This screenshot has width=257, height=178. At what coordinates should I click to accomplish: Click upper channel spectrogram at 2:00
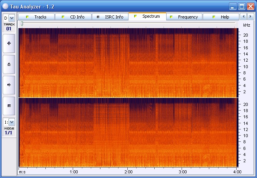[128, 62]
